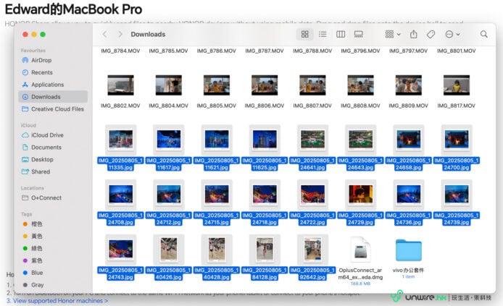Switch to icon view in the toolbar
The width and height of the screenshot is (503, 306).
(305, 34)
